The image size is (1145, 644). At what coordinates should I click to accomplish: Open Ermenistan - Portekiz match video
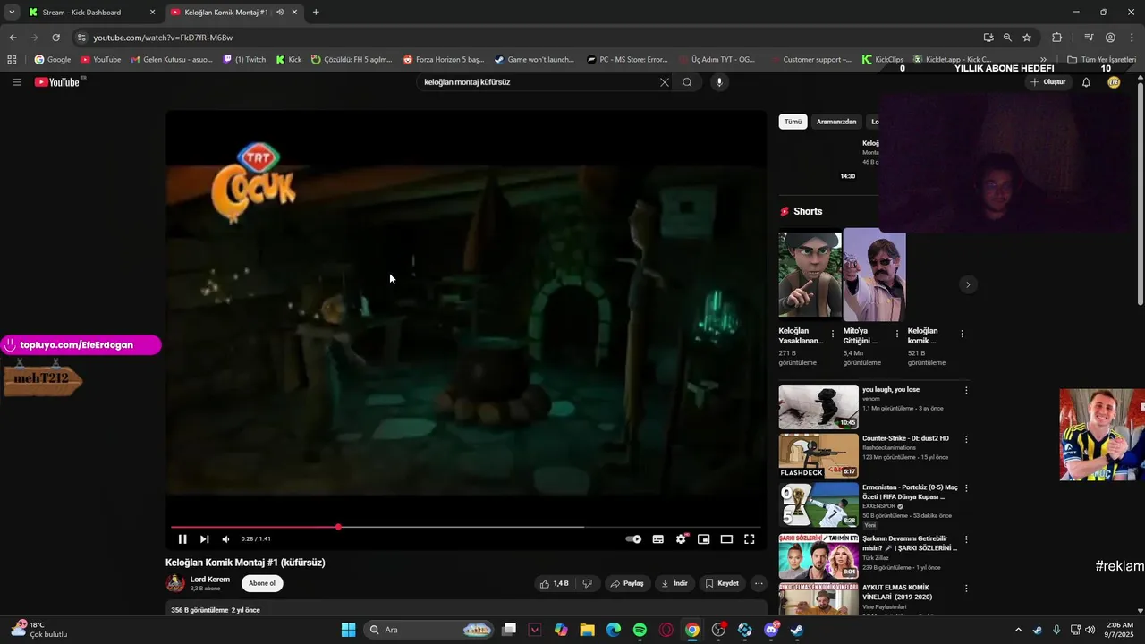pyautogui.click(x=818, y=505)
